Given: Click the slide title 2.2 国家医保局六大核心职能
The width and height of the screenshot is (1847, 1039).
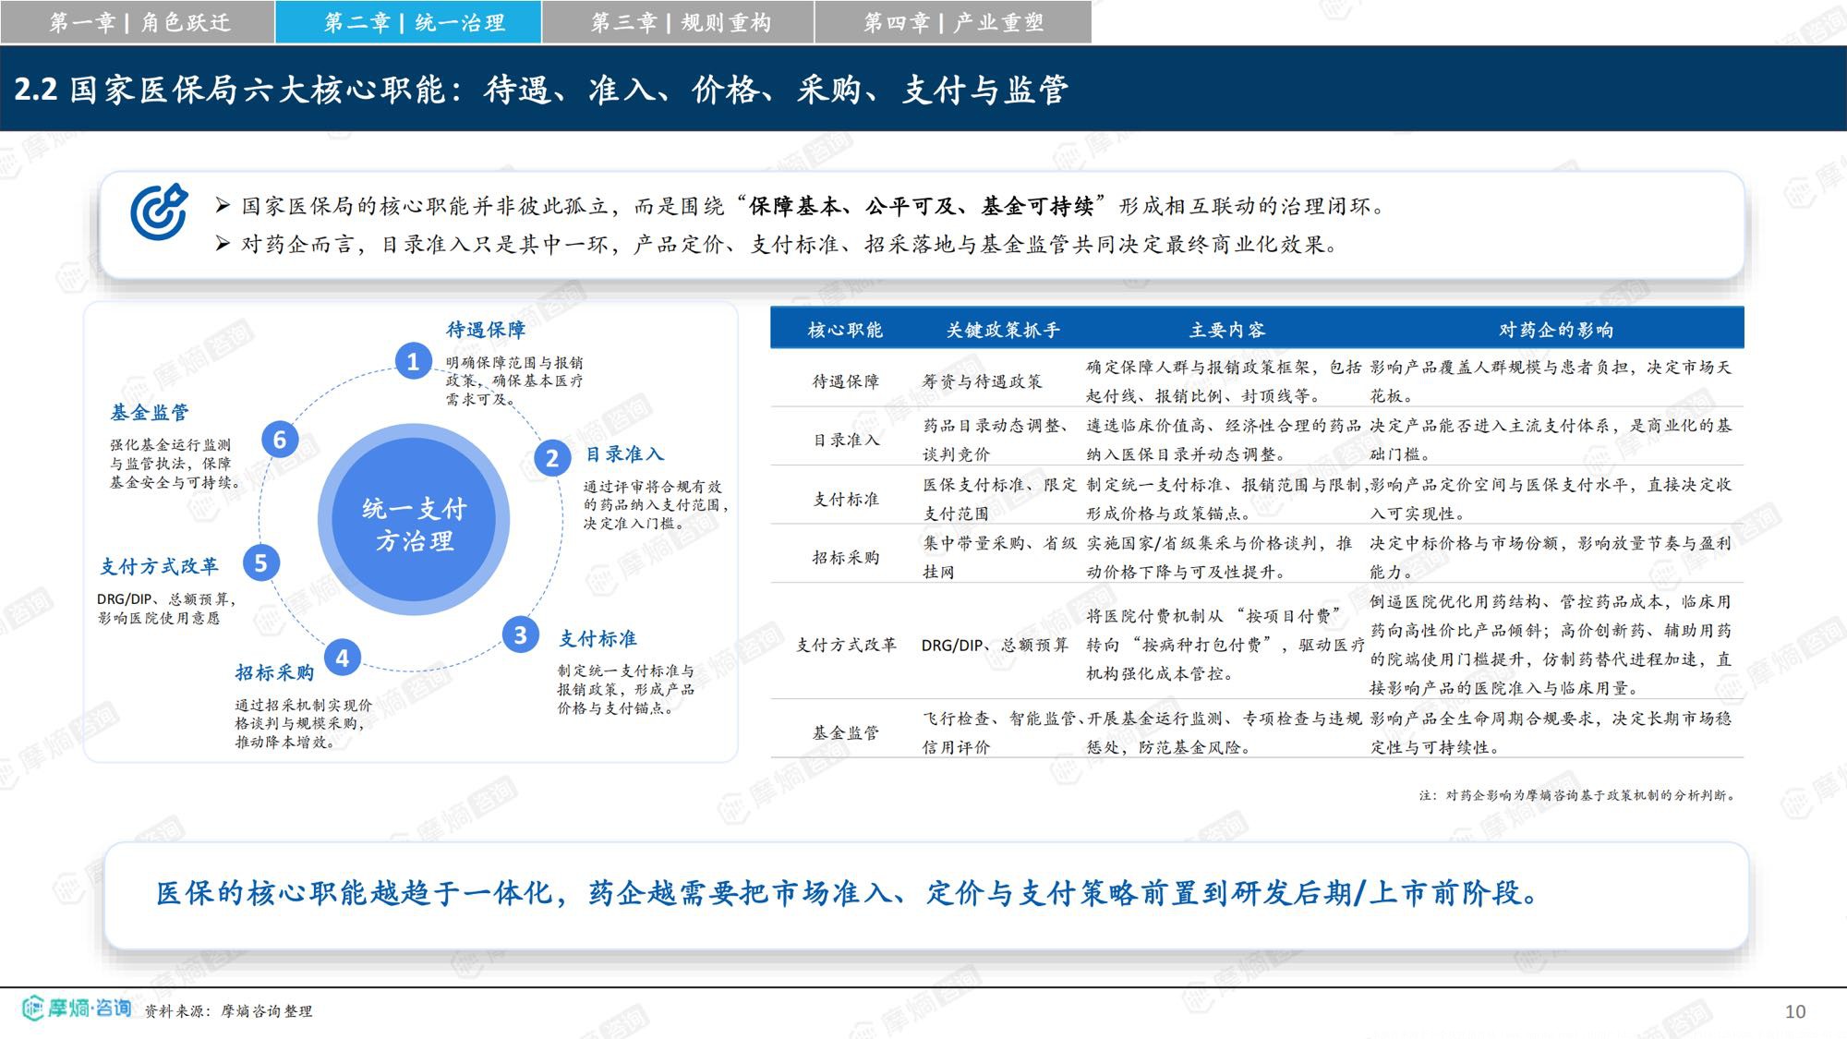Looking at the screenshot, I should pyautogui.click(x=541, y=89).
